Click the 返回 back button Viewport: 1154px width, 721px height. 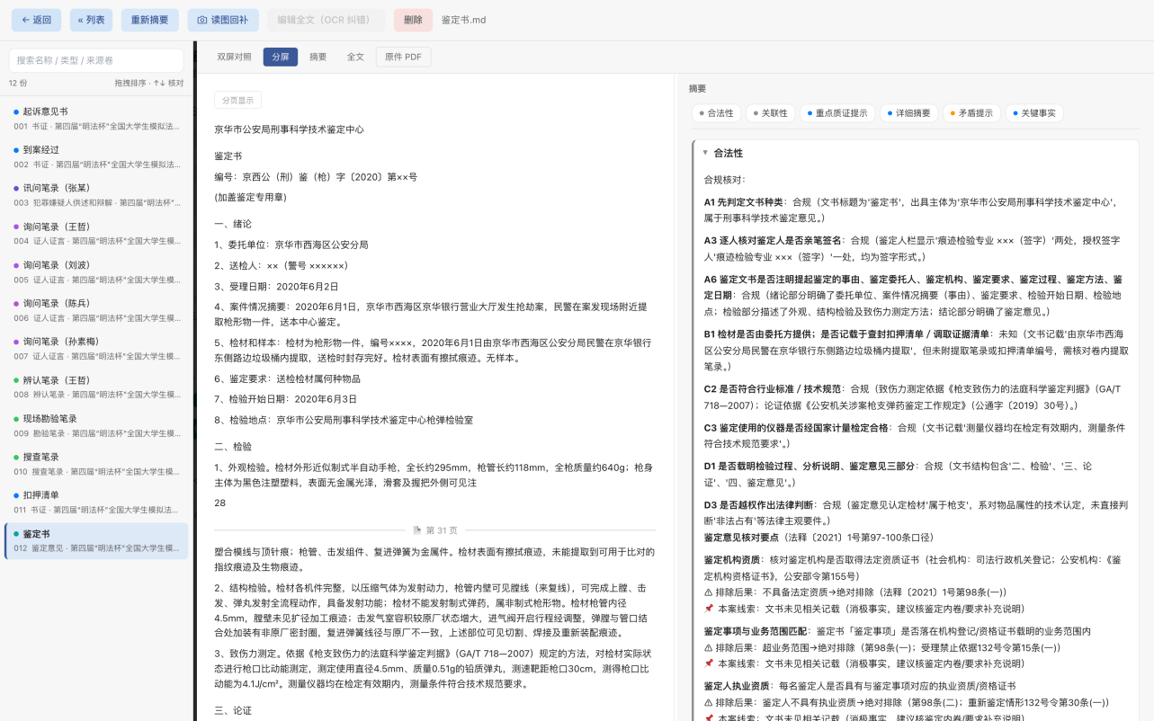[36, 20]
